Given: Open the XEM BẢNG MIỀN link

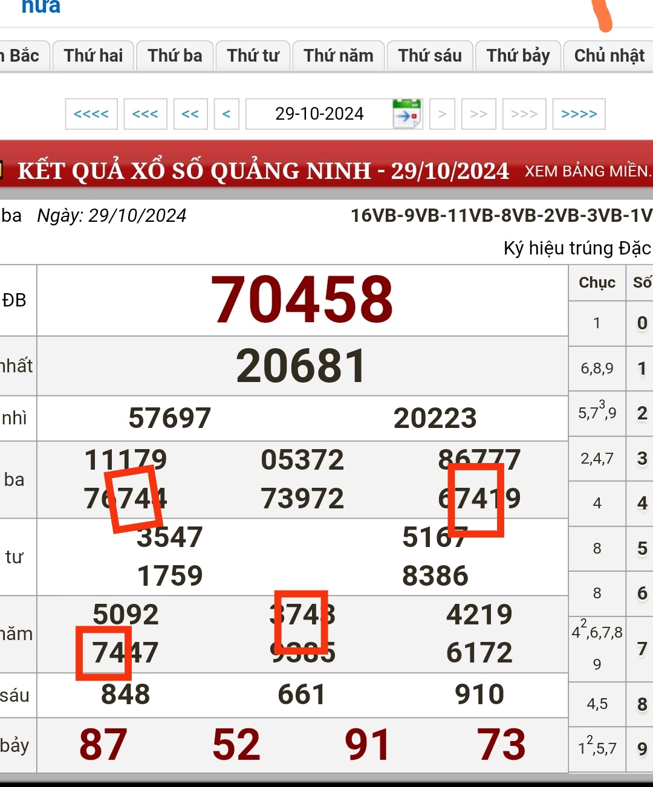Looking at the screenshot, I should 587,172.
